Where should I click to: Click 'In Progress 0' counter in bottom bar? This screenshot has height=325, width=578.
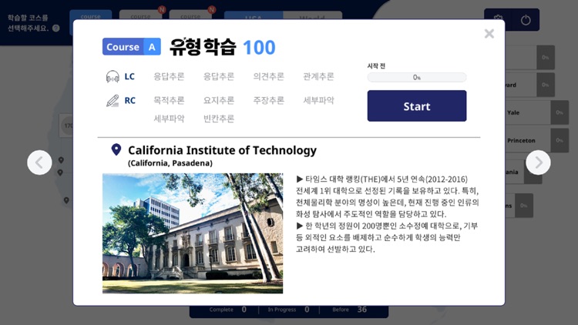coord(288,310)
